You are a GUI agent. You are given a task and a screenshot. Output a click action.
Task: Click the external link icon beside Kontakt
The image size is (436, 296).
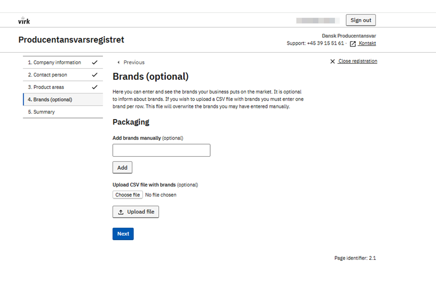353,44
